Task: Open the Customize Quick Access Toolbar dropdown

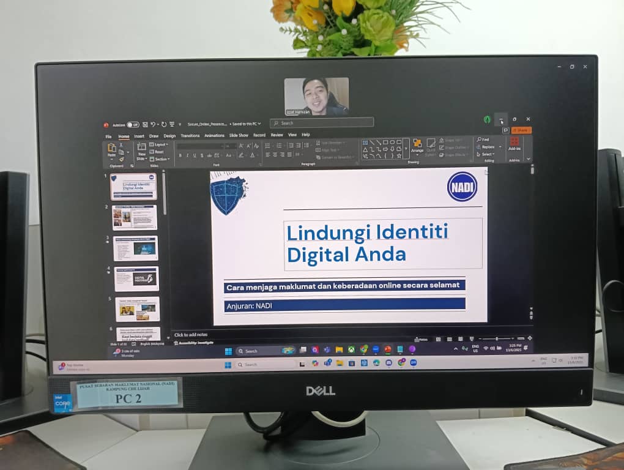Action: coord(180,125)
